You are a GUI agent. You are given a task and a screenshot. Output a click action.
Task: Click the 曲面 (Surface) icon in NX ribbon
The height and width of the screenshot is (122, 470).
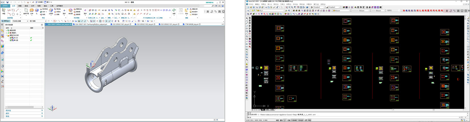(174, 11)
